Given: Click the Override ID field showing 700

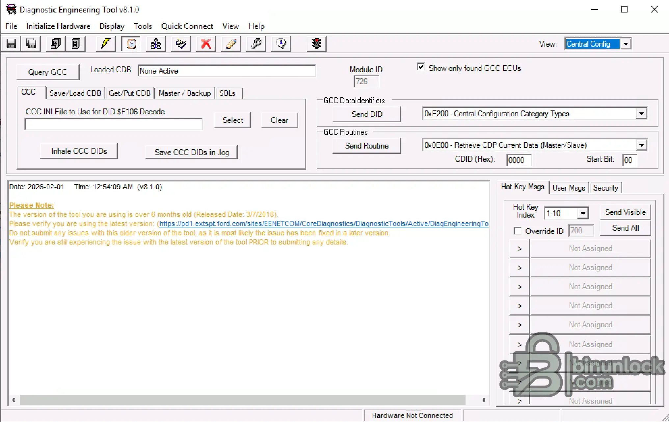Looking at the screenshot, I should [x=581, y=231].
